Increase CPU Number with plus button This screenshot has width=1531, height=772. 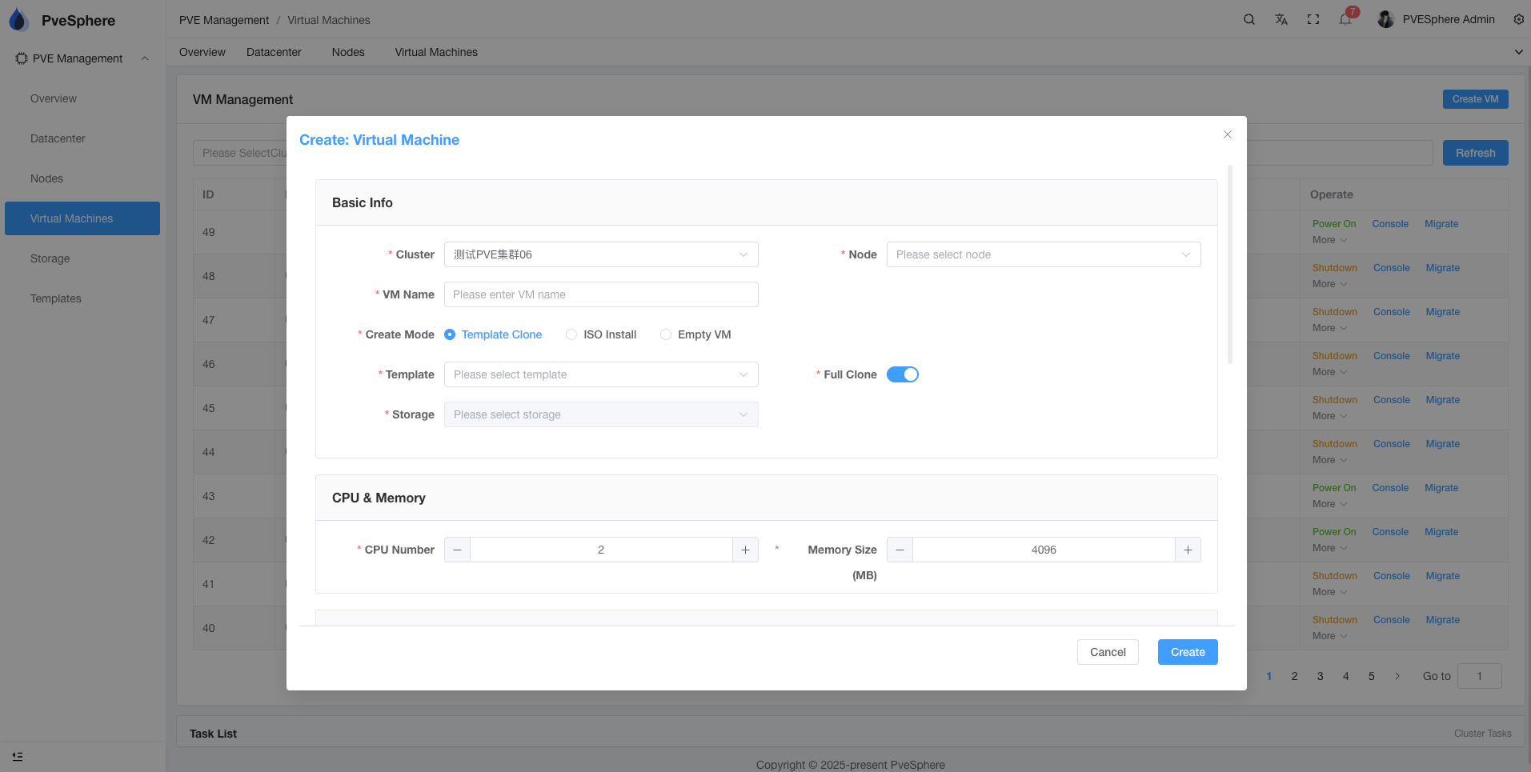[745, 550]
